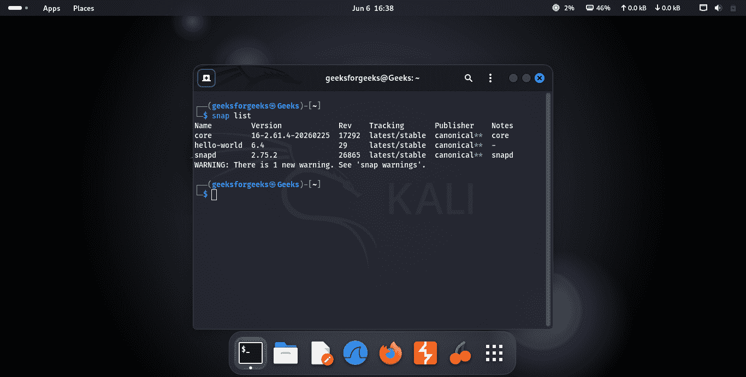
Task: Open the clock calendar Jun 6 16:38
Action: (373, 8)
